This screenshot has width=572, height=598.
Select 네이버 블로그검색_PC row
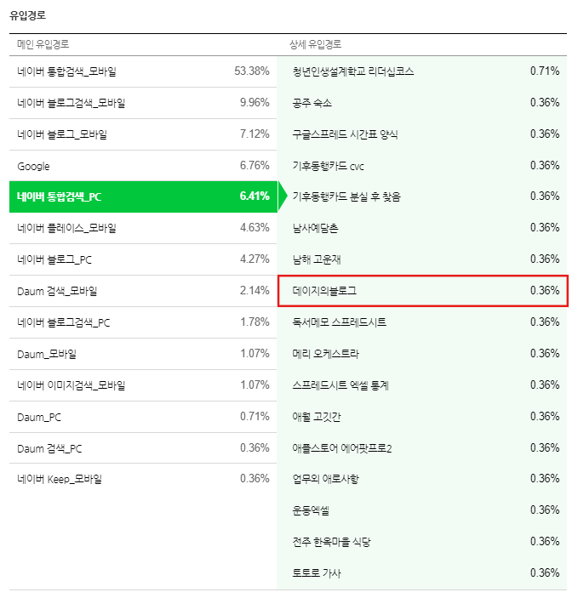click(x=143, y=322)
